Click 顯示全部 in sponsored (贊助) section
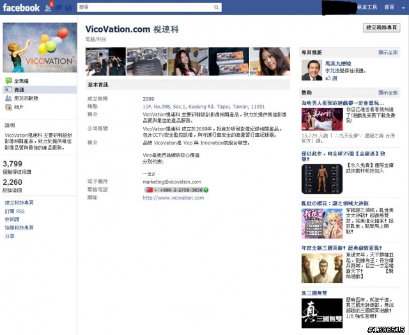Viewport: 409px width, 335px height. pyautogui.click(x=388, y=93)
